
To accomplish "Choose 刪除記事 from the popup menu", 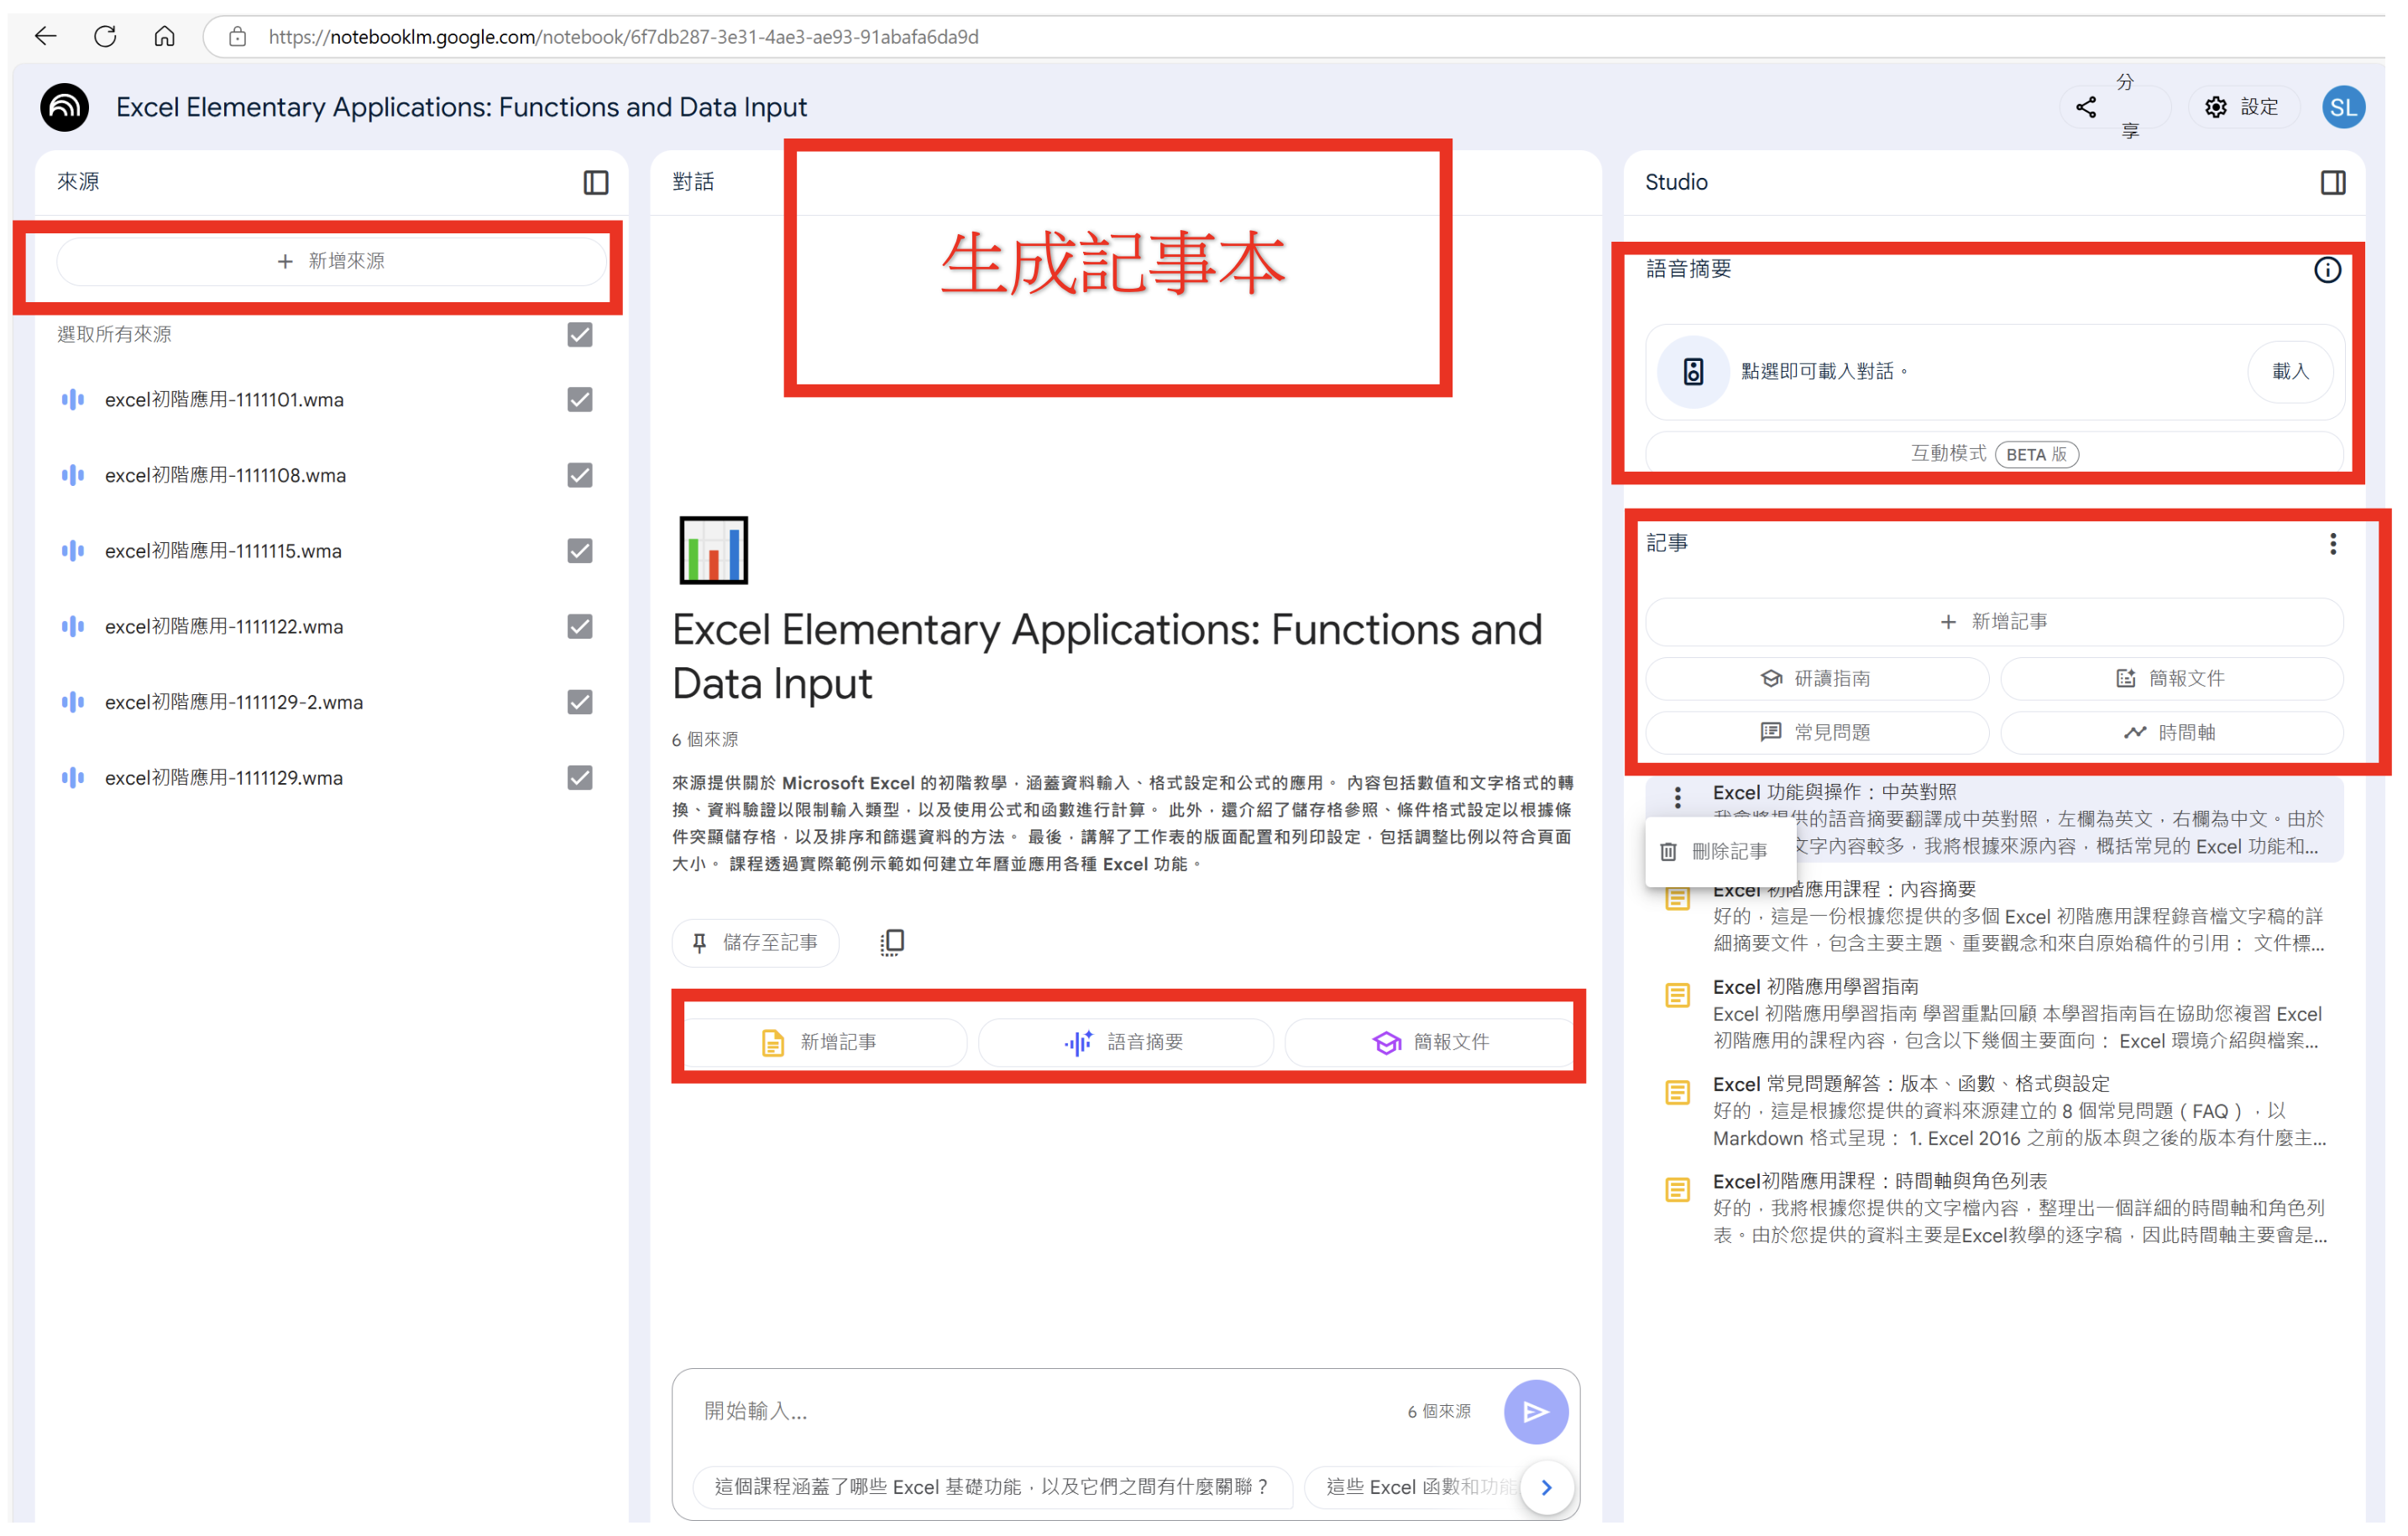I will click(x=1719, y=852).
